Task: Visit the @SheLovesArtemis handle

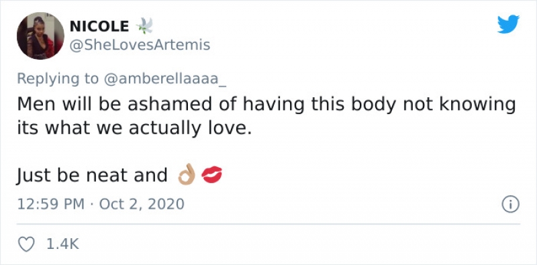Action: tap(140, 45)
